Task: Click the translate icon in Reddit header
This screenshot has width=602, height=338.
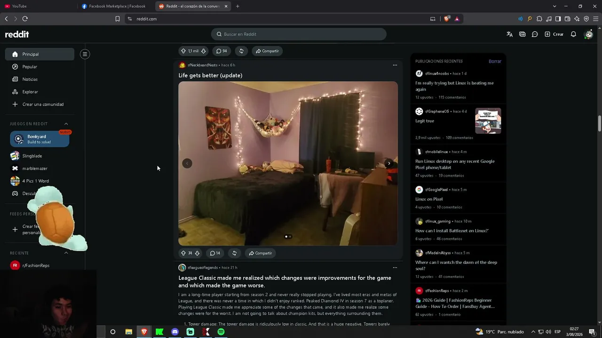Action: 509,34
